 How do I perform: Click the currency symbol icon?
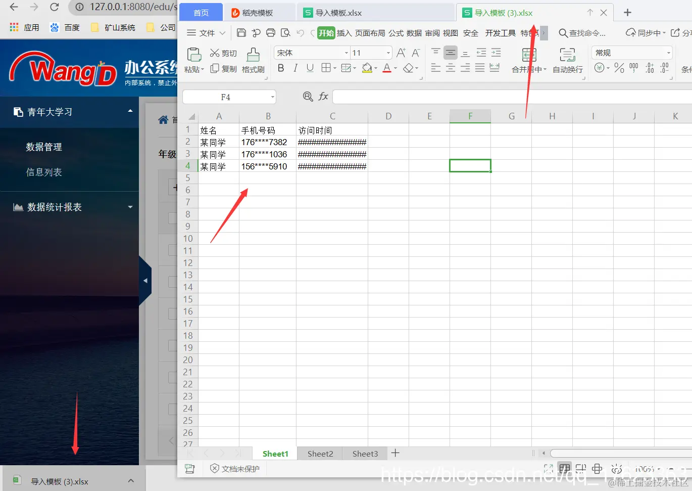tap(599, 68)
